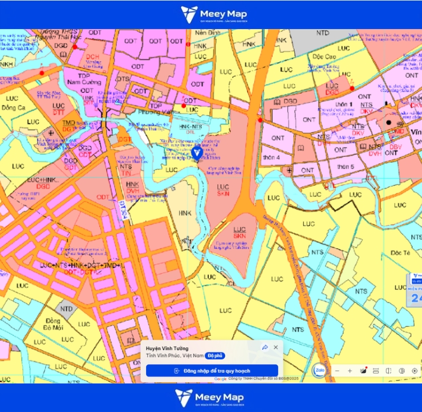Click the LUC+HNK DGD zone label

click(43, 183)
